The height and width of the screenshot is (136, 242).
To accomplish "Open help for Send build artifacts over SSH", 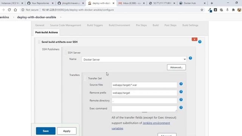I will [x=200, y=42].
